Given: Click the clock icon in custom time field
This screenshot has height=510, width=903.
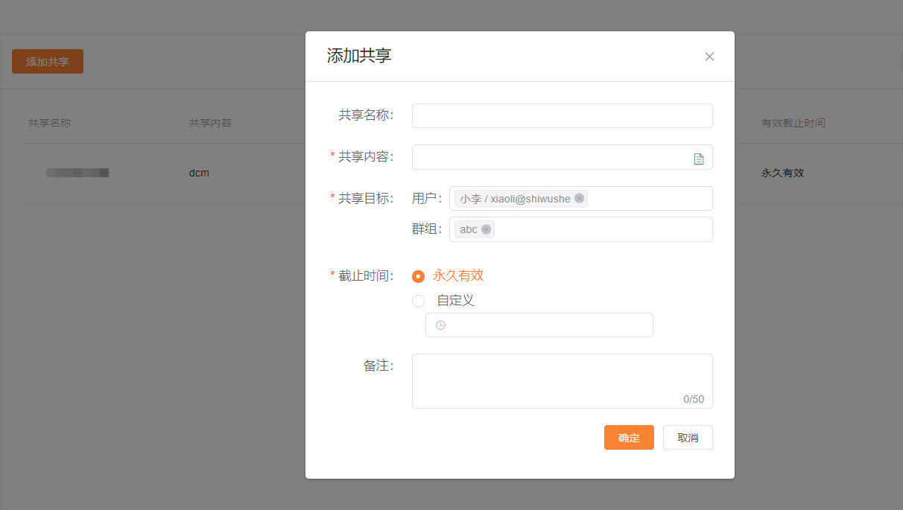Looking at the screenshot, I should coord(440,325).
